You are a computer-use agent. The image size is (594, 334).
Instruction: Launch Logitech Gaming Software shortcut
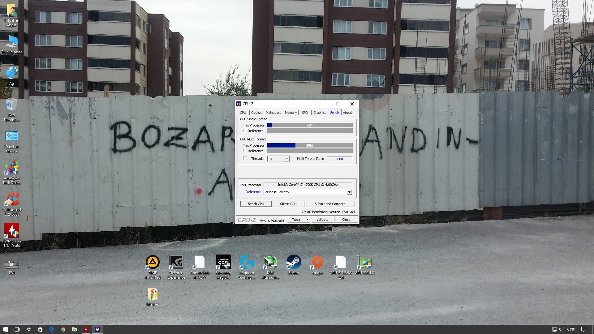[247, 267]
